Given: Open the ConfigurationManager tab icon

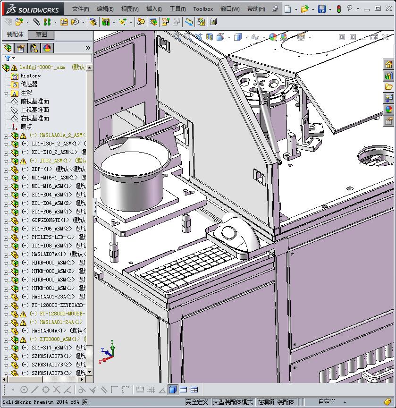Looking at the screenshot, I should point(34,48).
